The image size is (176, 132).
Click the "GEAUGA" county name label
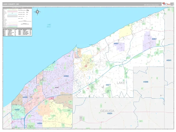point(107,111)
